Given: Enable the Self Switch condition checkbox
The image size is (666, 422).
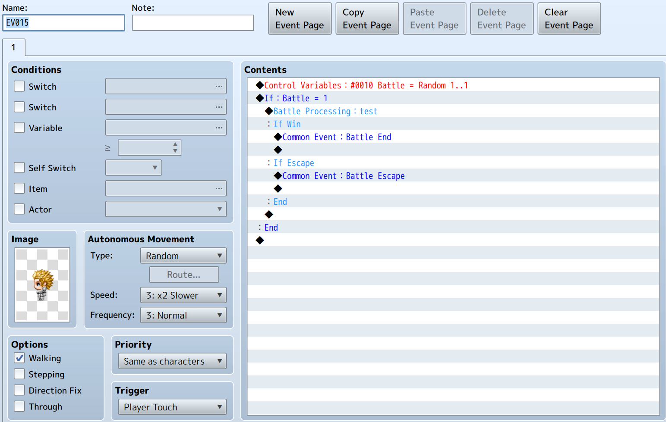Looking at the screenshot, I should click(x=19, y=168).
